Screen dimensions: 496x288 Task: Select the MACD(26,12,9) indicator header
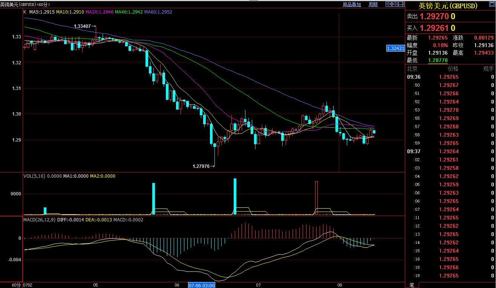[40, 219]
